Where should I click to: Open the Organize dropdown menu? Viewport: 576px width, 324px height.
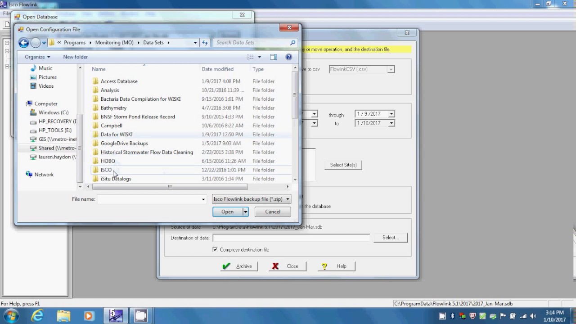point(37,57)
